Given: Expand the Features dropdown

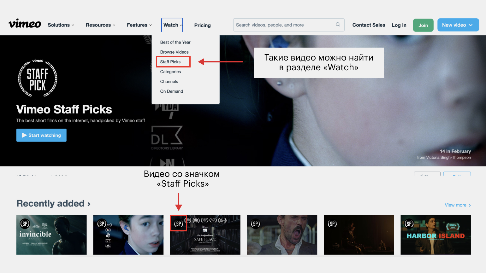Looking at the screenshot, I should tap(139, 25).
